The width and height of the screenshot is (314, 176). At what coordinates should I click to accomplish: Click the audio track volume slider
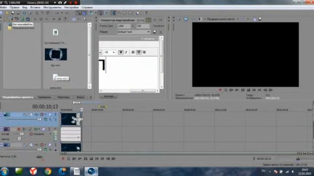22,134
